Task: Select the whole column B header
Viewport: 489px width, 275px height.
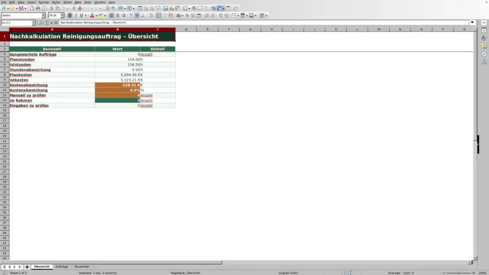Action: tap(117, 29)
